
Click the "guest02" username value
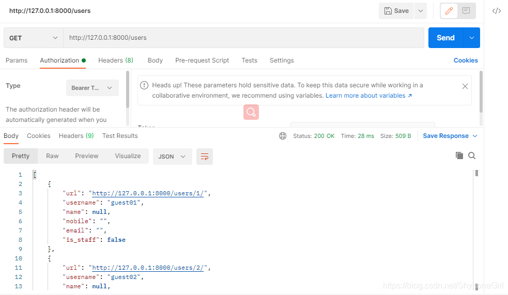click(x=124, y=277)
